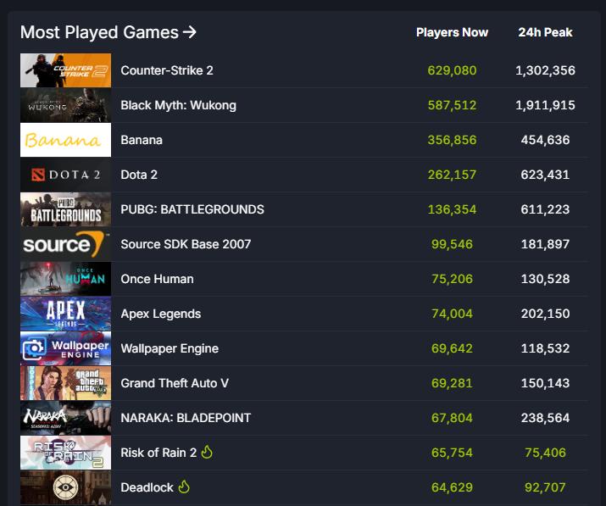Open the Source engine logo thumbnail

click(66, 244)
